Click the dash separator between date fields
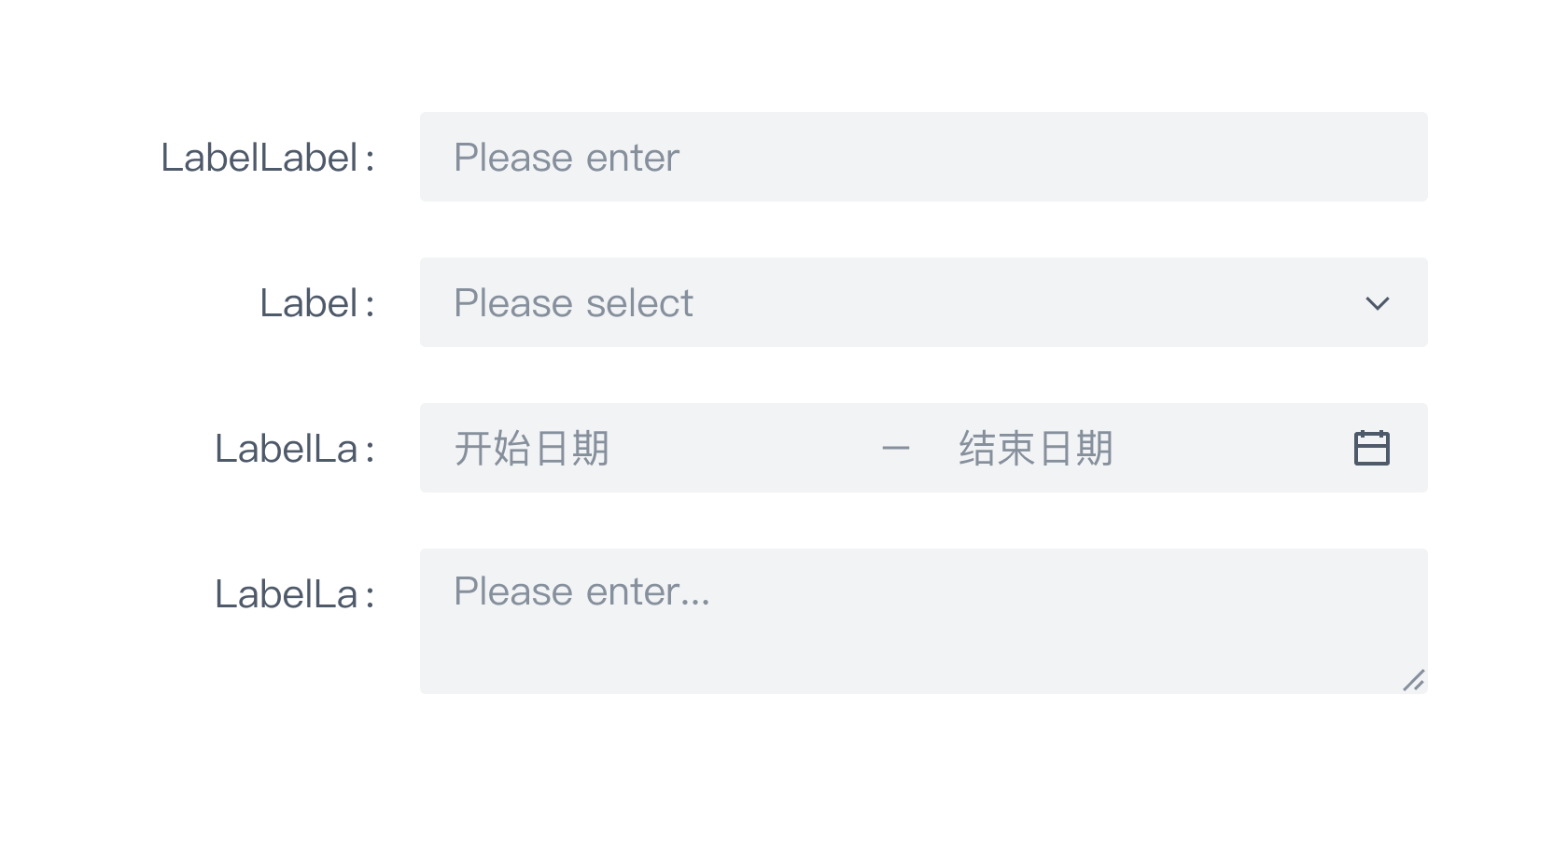The image size is (1568, 862). (x=897, y=448)
